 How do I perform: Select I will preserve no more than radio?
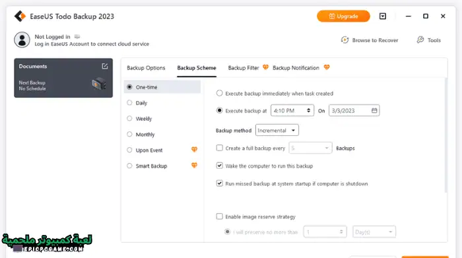(227, 232)
